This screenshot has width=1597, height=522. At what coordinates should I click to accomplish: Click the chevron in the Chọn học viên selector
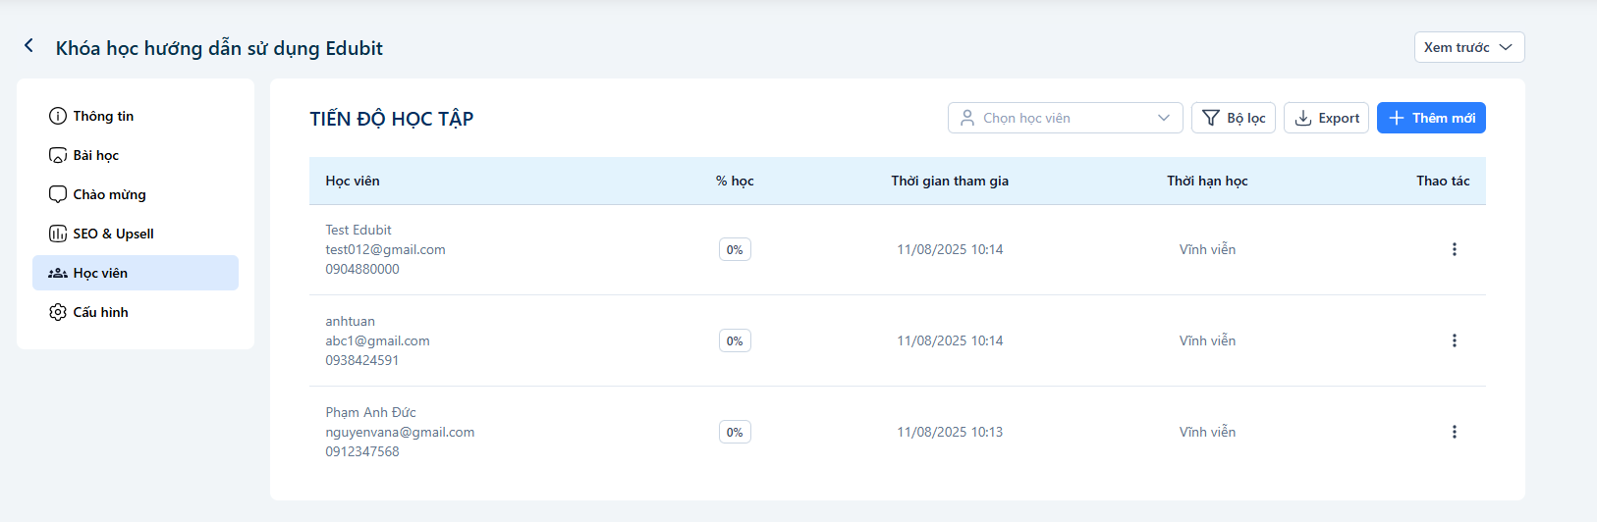1164,118
